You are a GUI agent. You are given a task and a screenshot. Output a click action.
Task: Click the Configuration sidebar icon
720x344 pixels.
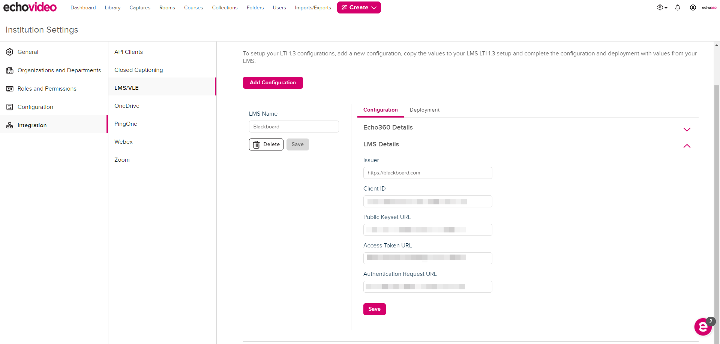pos(10,107)
